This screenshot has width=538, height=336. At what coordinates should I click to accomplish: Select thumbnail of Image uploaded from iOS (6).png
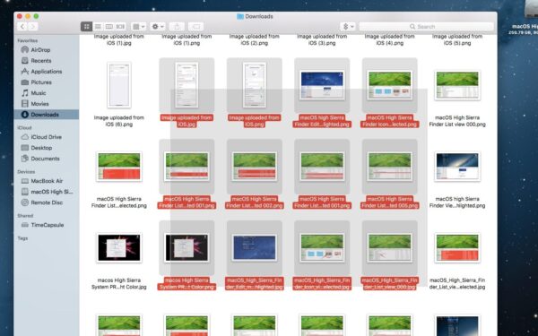click(119, 85)
